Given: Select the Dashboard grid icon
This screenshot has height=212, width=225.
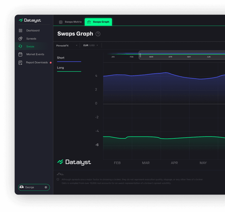Looking at the screenshot, I should [x=21, y=30].
